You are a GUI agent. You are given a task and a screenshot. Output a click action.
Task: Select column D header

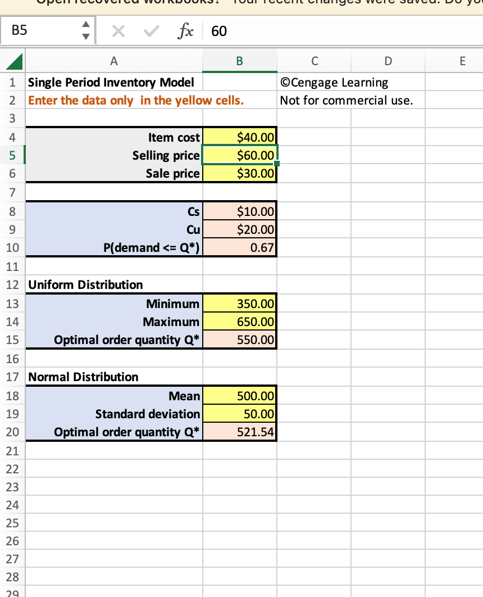[388, 61]
